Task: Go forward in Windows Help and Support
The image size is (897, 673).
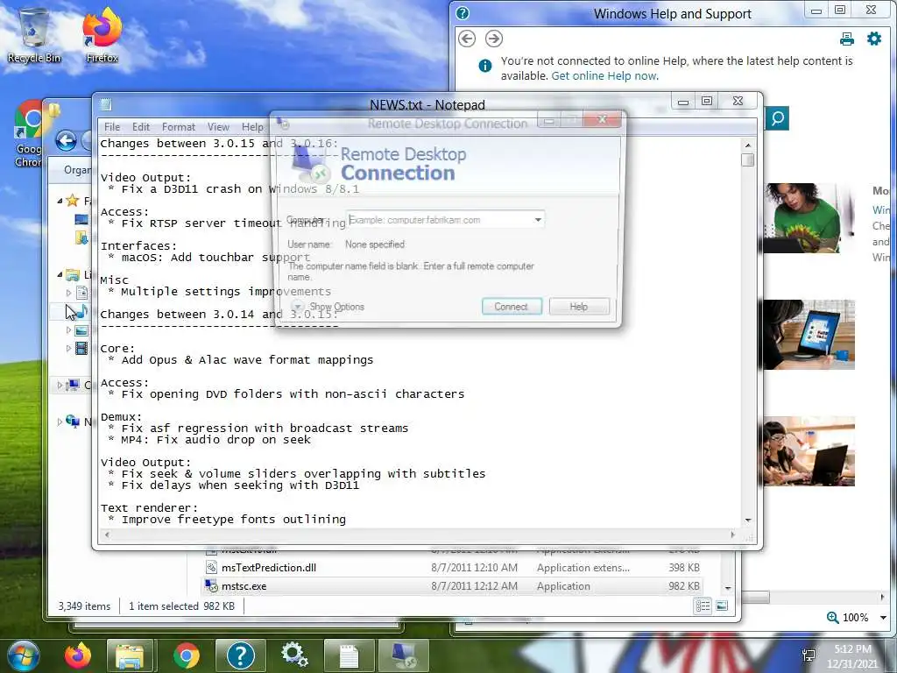Action: pyautogui.click(x=494, y=39)
